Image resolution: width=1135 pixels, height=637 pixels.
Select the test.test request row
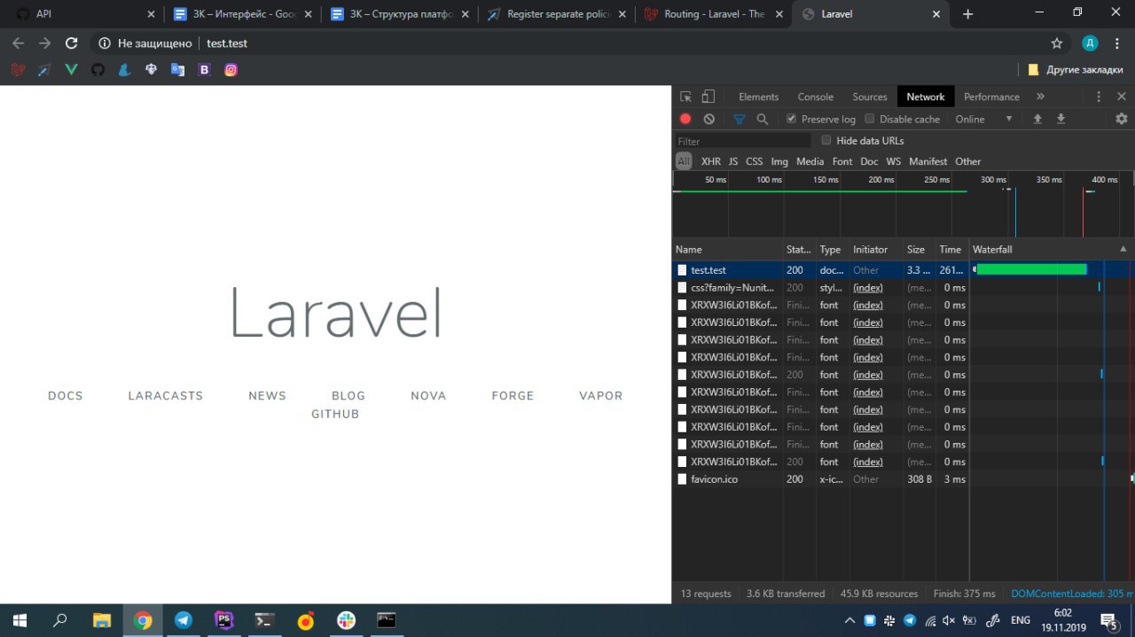pyautogui.click(x=903, y=270)
